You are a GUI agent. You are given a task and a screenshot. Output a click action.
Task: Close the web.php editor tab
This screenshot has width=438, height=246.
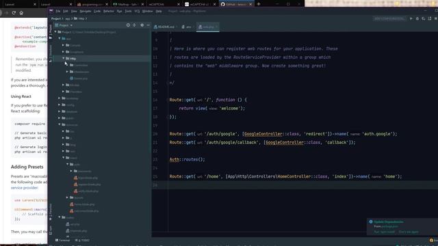pyautogui.click(x=216, y=27)
